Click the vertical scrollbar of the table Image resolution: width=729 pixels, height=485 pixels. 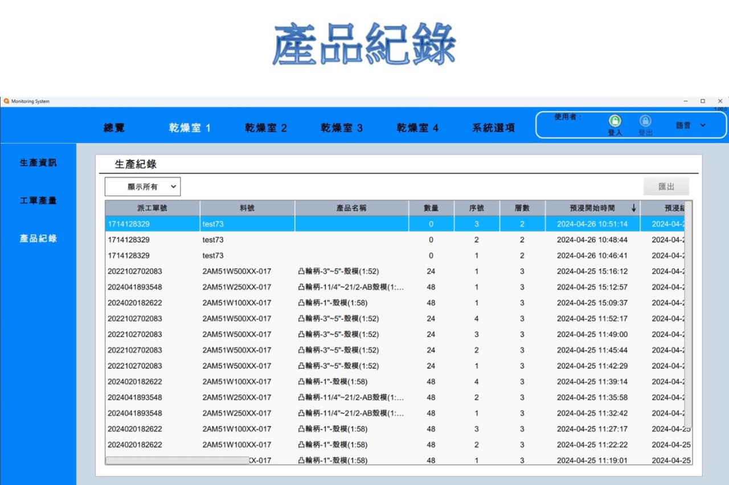689,313
